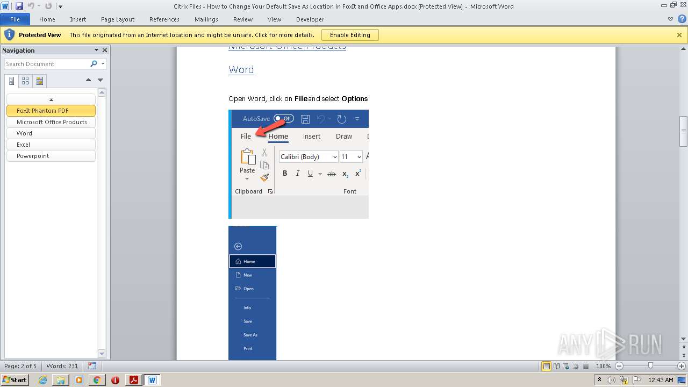Image resolution: width=688 pixels, height=387 pixels.
Task: Click the document scroll down arrow
Action: [x=684, y=339]
